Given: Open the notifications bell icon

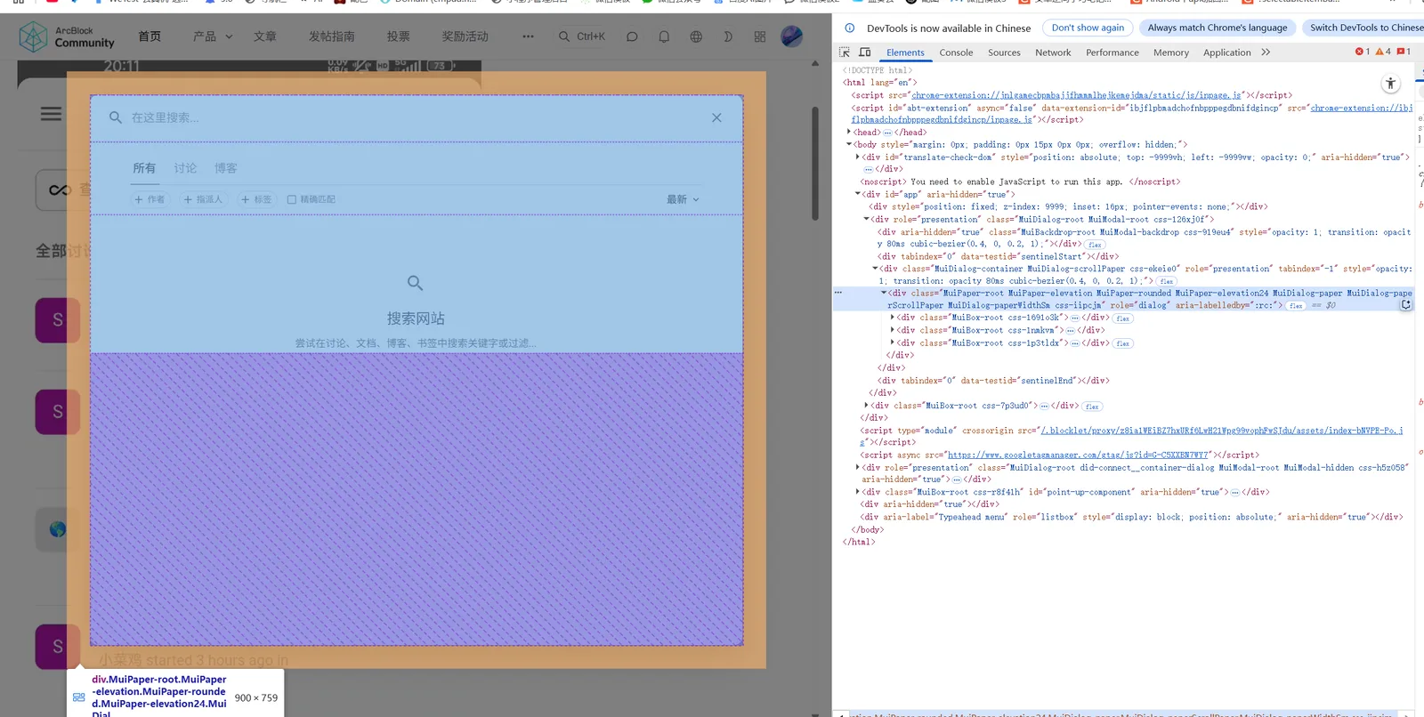Looking at the screenshot, I should tap(664, 36).
